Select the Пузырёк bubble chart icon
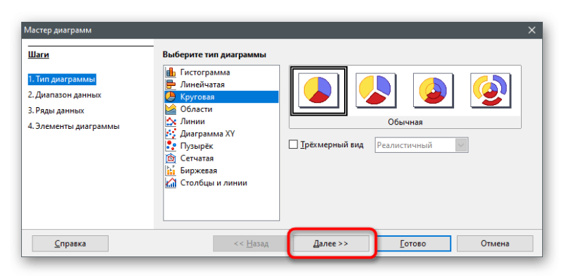This screenshot has width=564, height=279. pos(171,146)
